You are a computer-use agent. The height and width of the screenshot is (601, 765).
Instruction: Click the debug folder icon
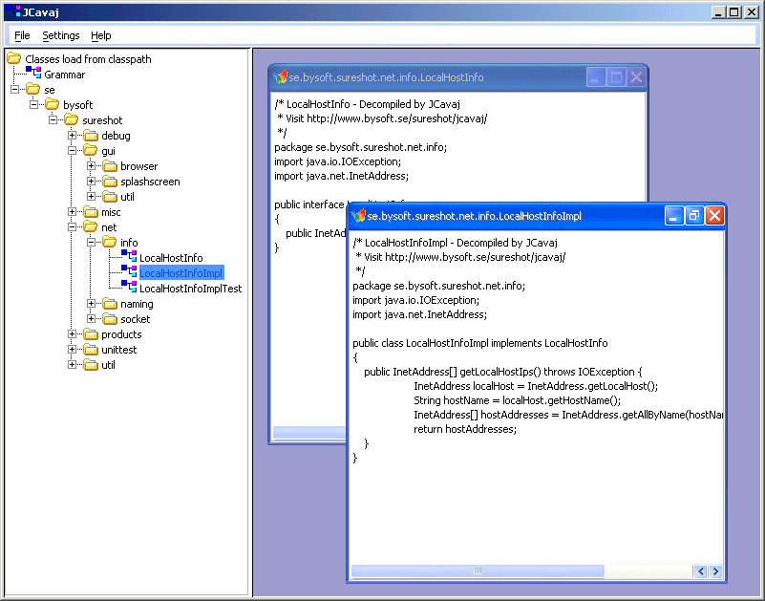91,136
